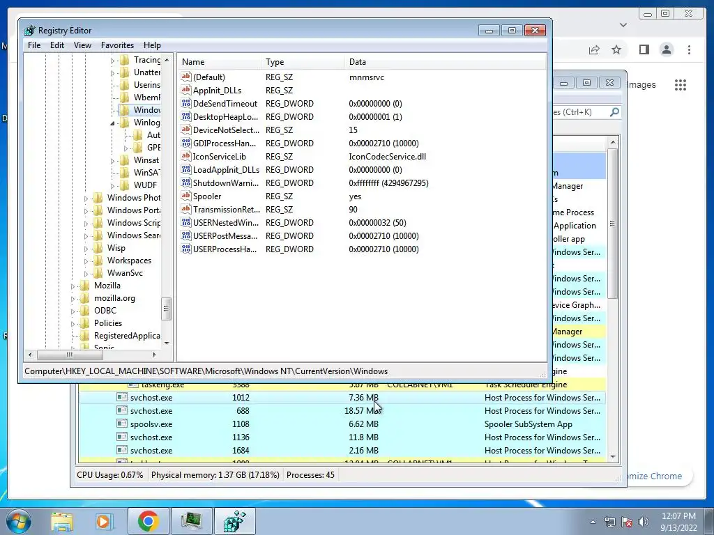Screen dimensions: 714x535
Task: Open the Favorites menu in Registry Editor
Action: 117,45
